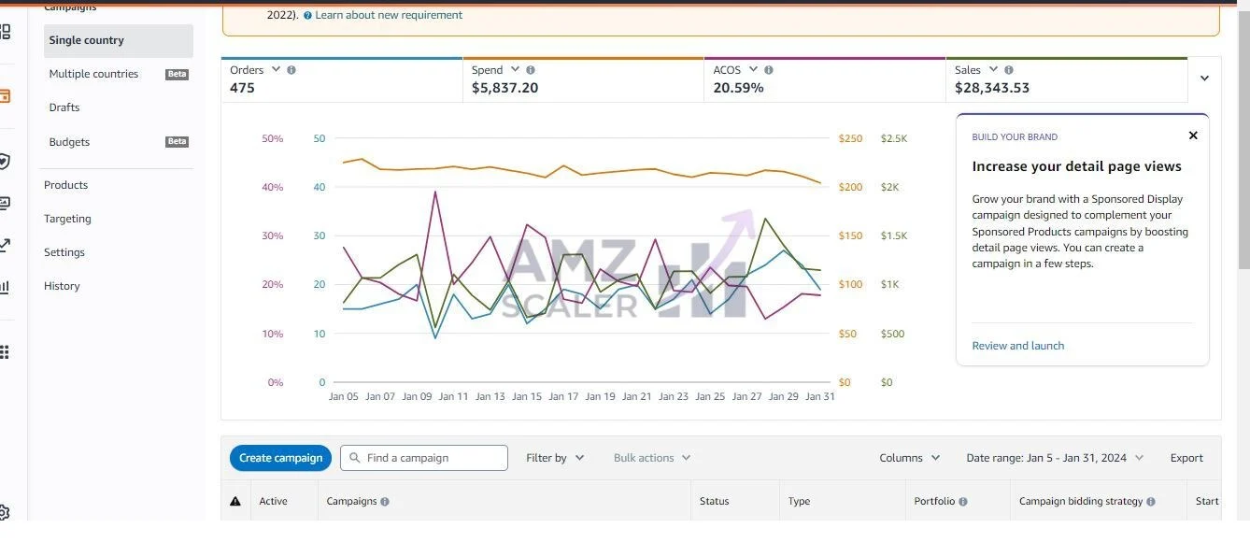The height and width of the screenshot is (542, 1250).
Task: Open the Bulk actions dropdown
Action: (652, 458)
